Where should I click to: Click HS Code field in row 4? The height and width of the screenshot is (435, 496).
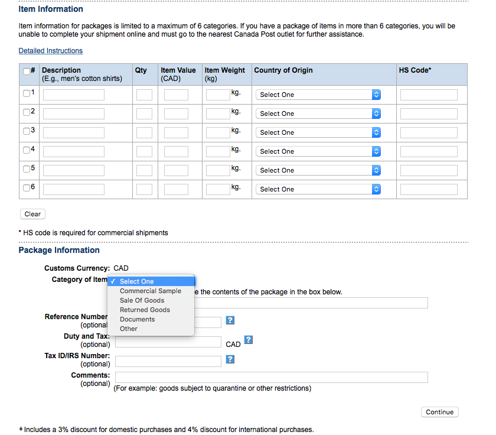click(429, 151)
